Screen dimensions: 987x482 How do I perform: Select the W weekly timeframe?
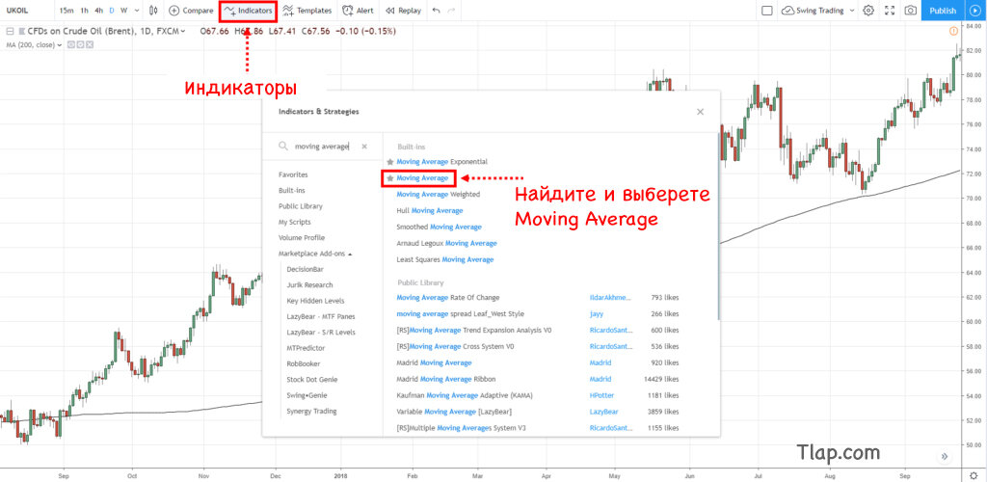click(x=123, y=10)
